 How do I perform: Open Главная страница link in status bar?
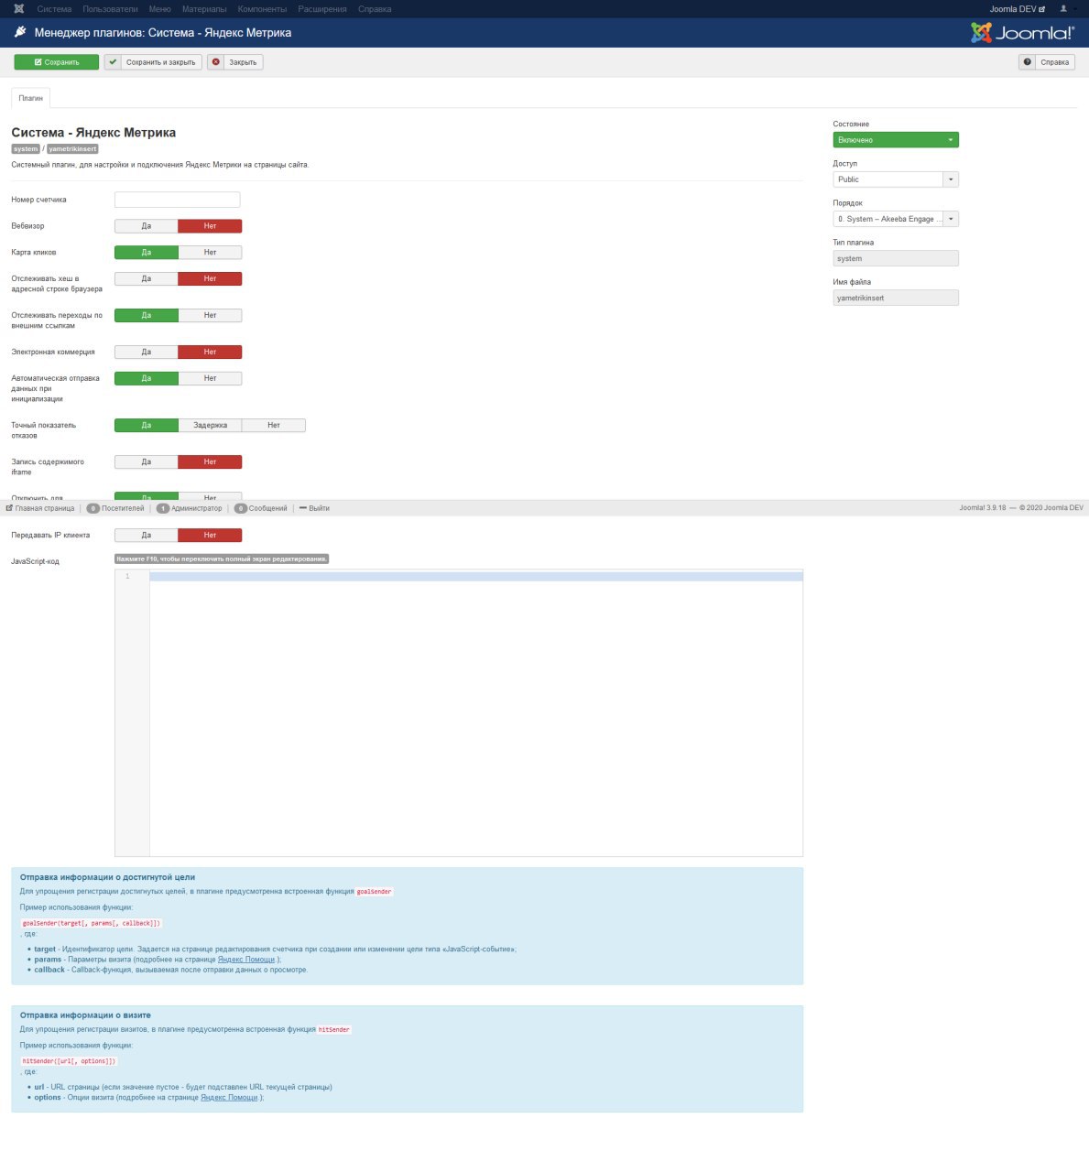tap(40, 508)
